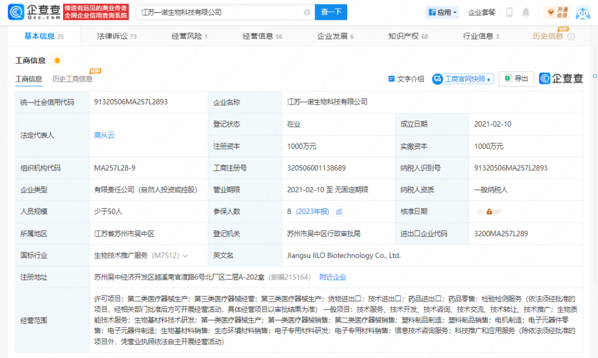Switch to the 企业发展 tab
This screenshot has width=598, height=358.
pyautogui.click(x=335, y=36)
